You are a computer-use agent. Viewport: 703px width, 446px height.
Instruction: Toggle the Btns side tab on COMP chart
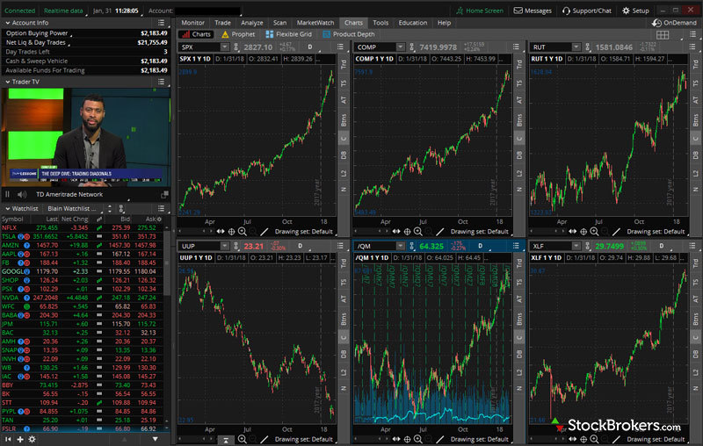519,119
